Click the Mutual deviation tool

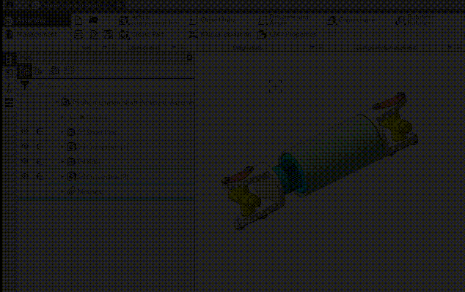pos(220,34)
